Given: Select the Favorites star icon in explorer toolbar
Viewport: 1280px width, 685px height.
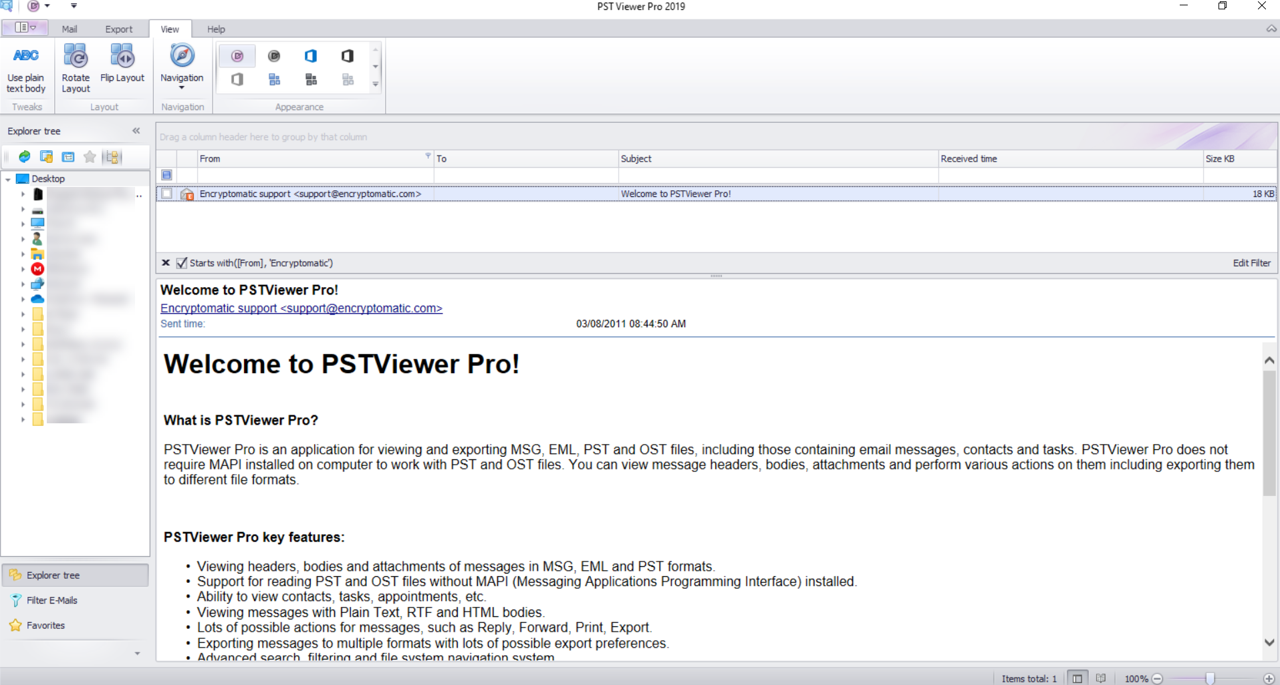Looking at the screenshot, I should [90, 157].
